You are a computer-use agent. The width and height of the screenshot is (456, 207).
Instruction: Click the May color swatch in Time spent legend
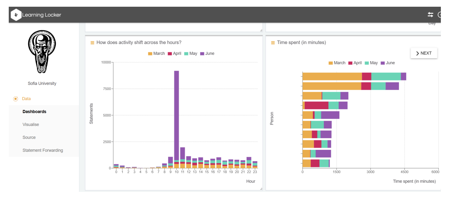367,63
